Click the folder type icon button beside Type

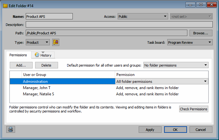pos(56,42)
